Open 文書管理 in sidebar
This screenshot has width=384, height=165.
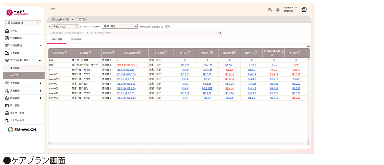click(x=24, y=53)
